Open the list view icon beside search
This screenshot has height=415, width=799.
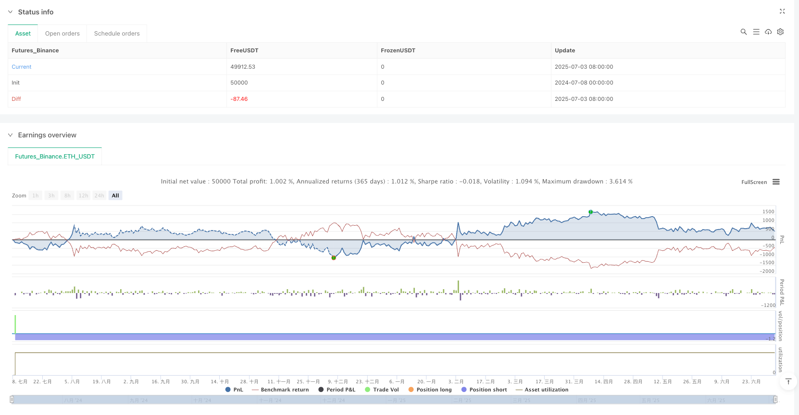[x=756, y=32]
